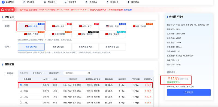Screen dimensions: 218x107
Task: Select region 中国·浙江
Action: (85, 26)
